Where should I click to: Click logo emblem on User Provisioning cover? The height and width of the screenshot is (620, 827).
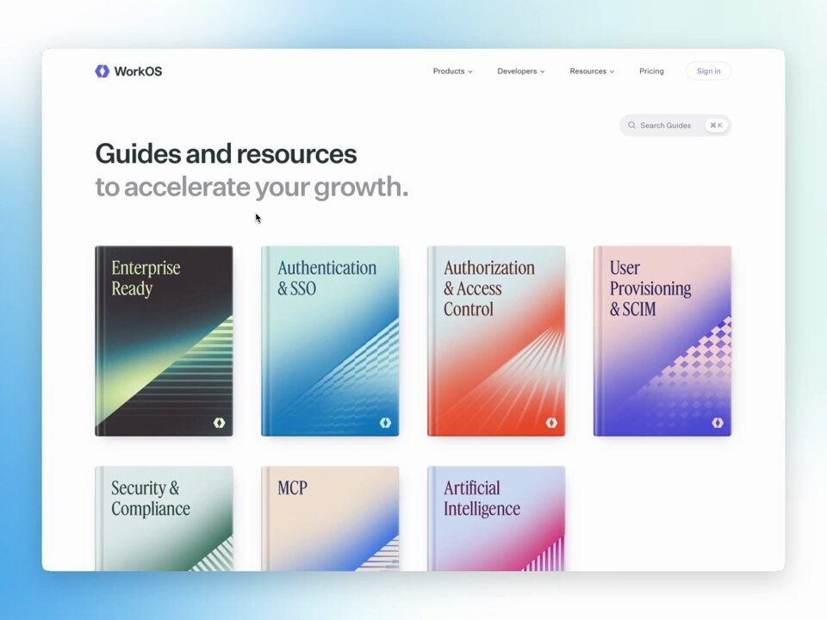point(718,423)
